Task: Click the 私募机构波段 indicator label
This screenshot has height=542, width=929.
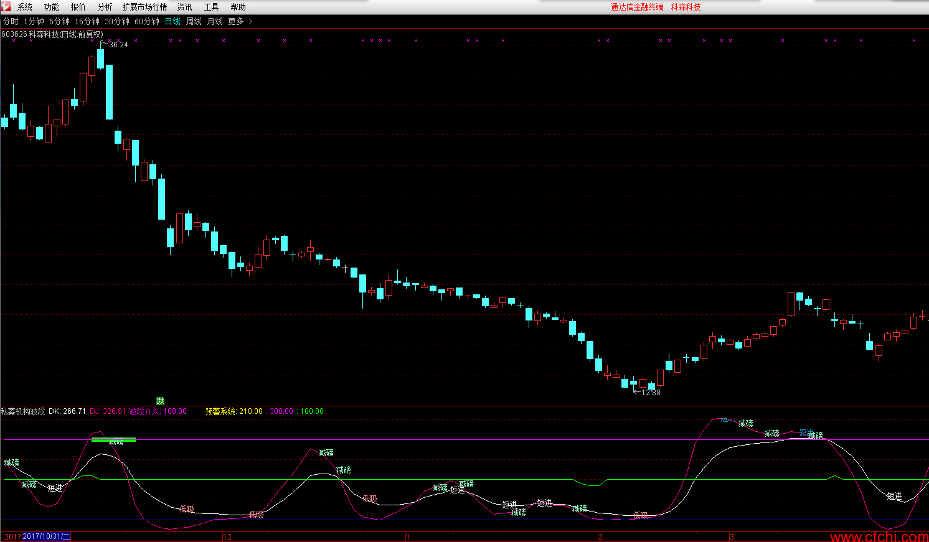Action: (23, 411)
